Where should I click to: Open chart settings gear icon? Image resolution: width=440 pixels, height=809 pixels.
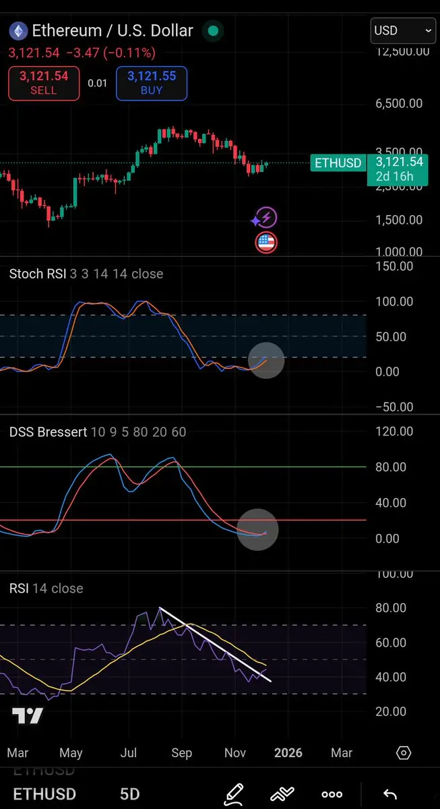[x=404, y=753]
